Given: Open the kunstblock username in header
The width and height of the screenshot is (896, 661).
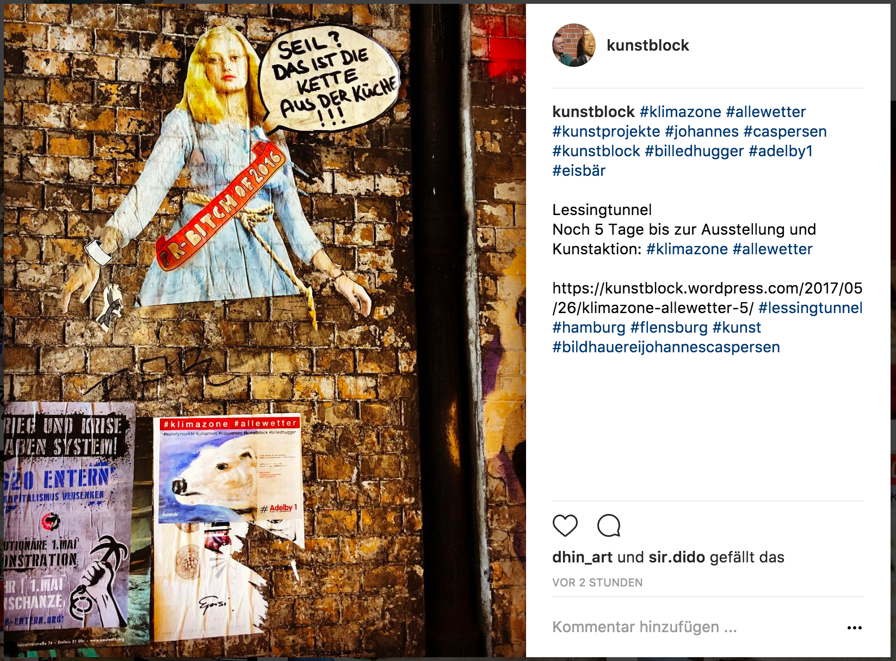Looking at the screenshot, I should click(647, 45).
